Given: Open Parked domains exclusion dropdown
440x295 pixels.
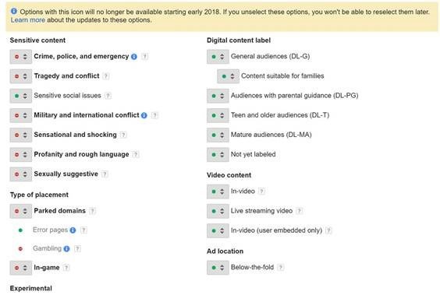Looking at the screenshot, I should (x=21, y=211).
